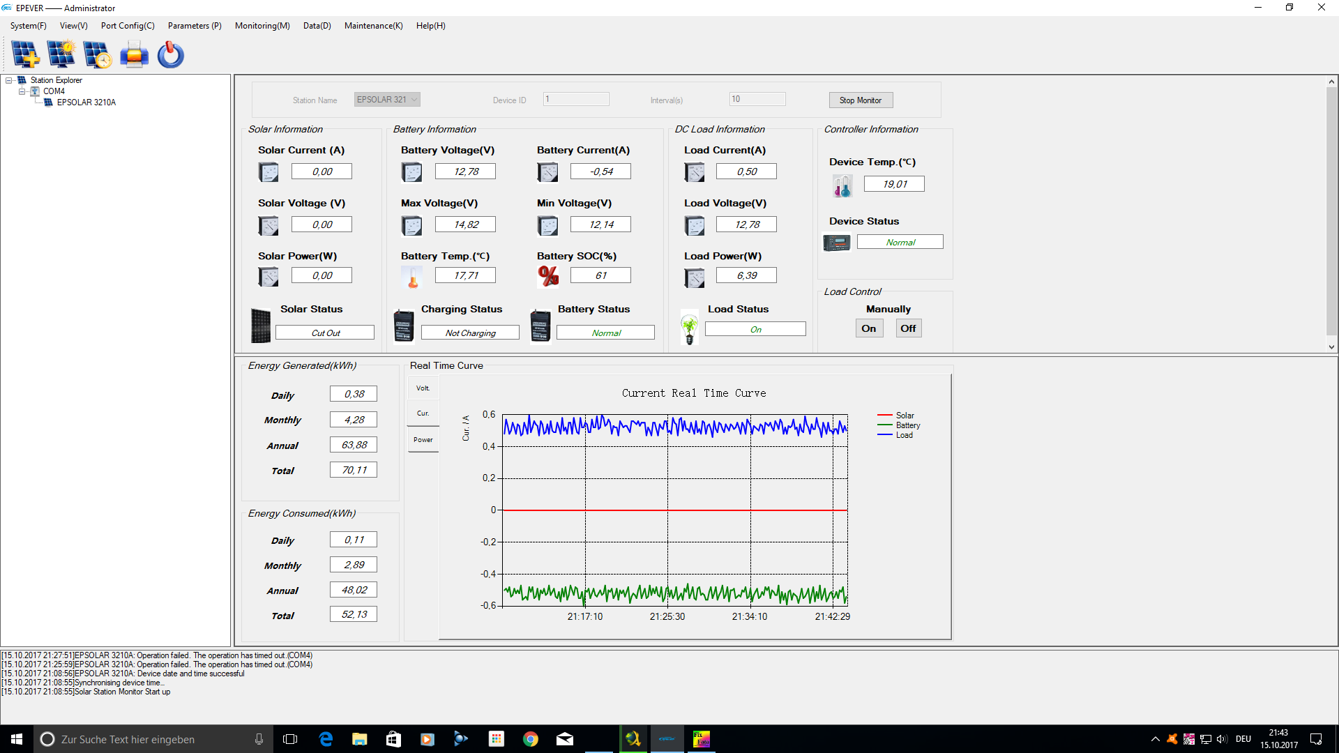Click the add station solar panel icon
The height and width of the screenshot is (753, 1339).
coord(25,54)
